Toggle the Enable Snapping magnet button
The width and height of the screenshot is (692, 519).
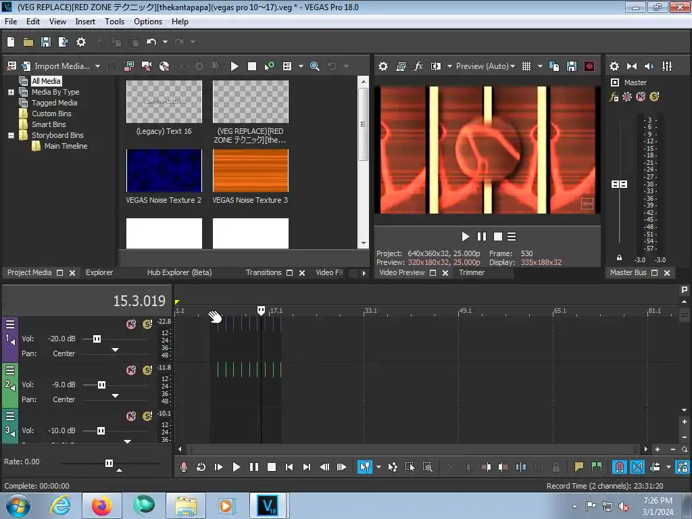click(619, 467)
